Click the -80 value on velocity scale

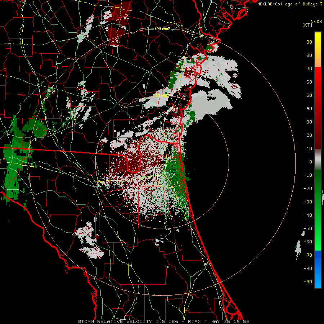tap(308, 269)
